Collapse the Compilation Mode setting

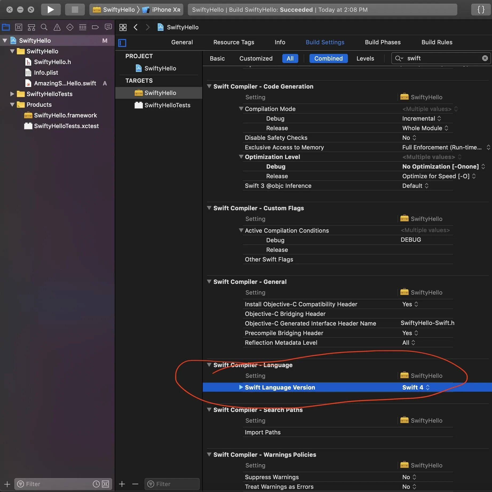click(241, 109)
